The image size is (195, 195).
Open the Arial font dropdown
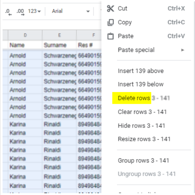coord(71,11)
